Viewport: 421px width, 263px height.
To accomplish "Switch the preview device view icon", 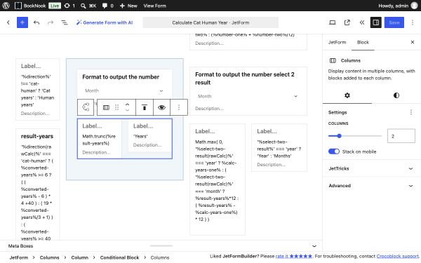I will tap(333, 22).
